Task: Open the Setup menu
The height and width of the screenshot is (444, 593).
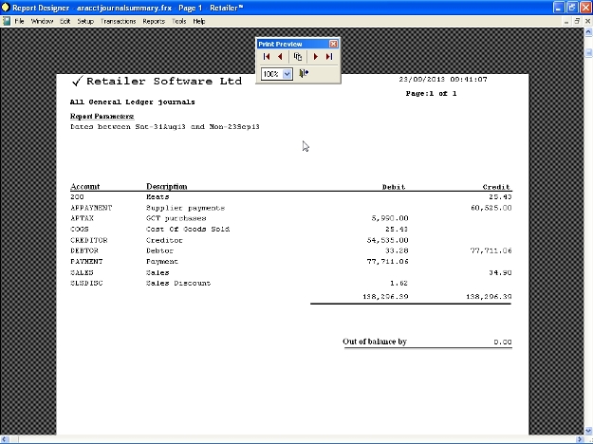Action: 85,20
